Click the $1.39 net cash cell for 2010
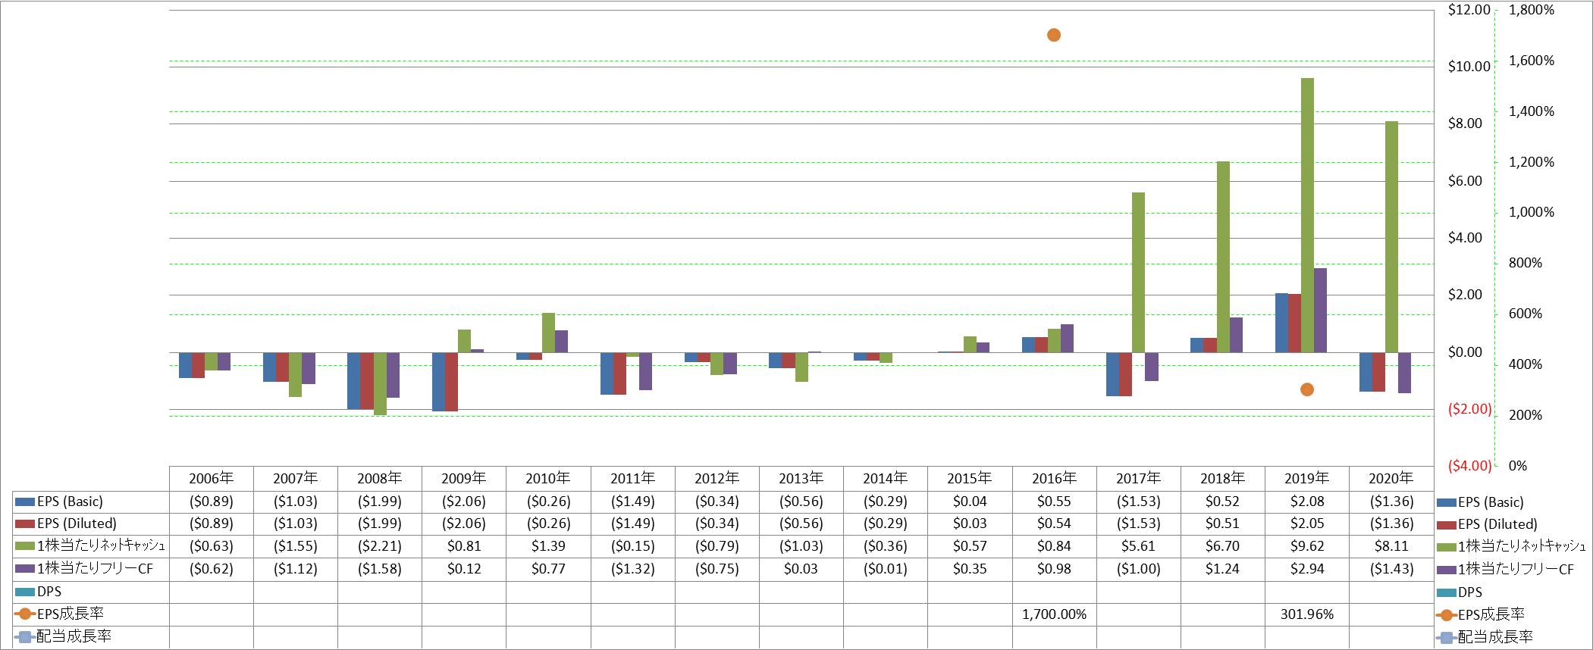Image resolution: width=1593 pixels, height=650 pixels. click(548, 546)
